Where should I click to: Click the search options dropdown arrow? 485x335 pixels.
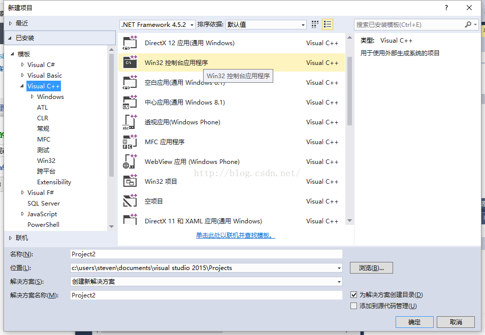click(475, 24)
